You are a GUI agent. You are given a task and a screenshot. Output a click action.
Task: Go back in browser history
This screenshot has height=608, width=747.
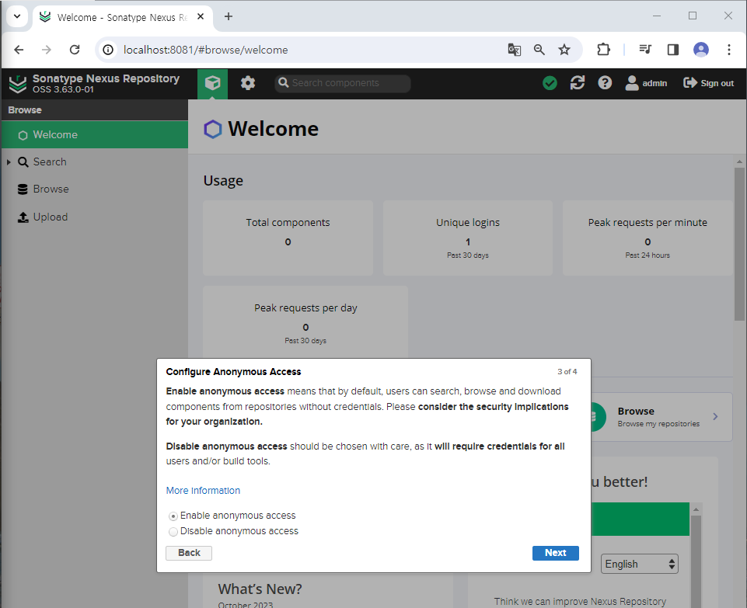[x=19, y=50]
